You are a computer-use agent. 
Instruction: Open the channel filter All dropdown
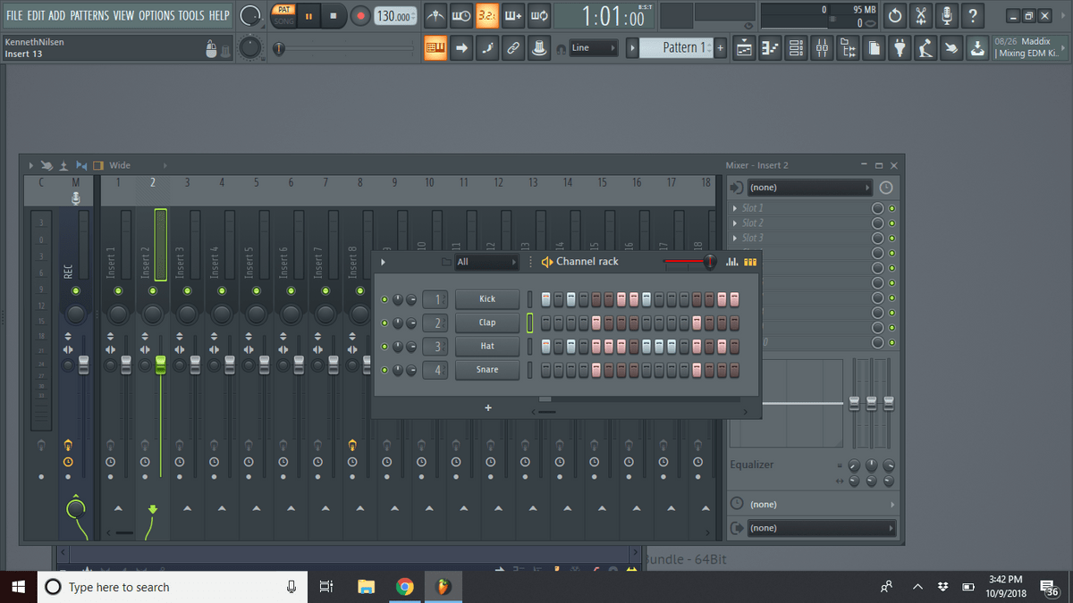[x=487, y=262]
